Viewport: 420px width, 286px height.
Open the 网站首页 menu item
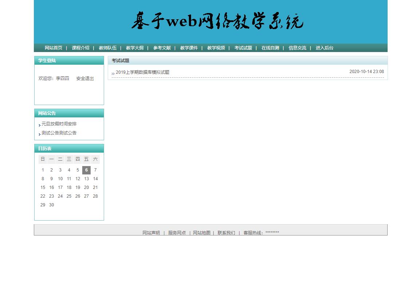point(53,48)
